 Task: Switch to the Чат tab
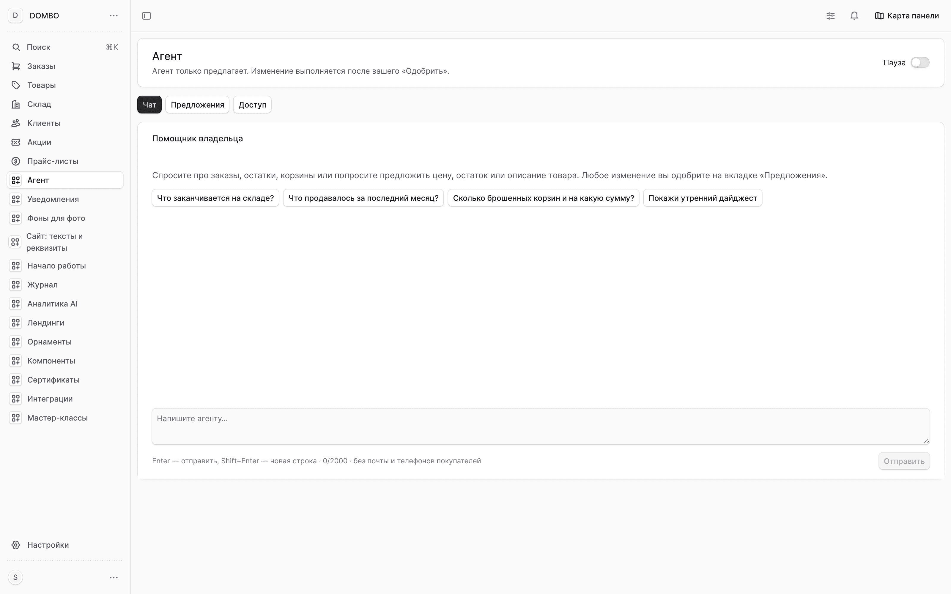click(x=149, y=105)
